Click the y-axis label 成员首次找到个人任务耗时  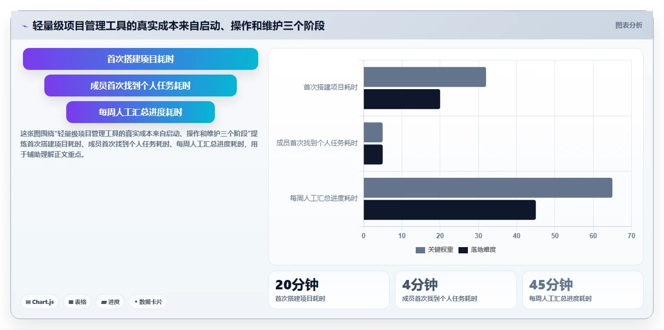click(x=317, y=143)
